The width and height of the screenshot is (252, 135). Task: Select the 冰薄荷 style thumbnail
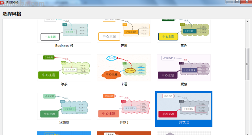(64, 106)
